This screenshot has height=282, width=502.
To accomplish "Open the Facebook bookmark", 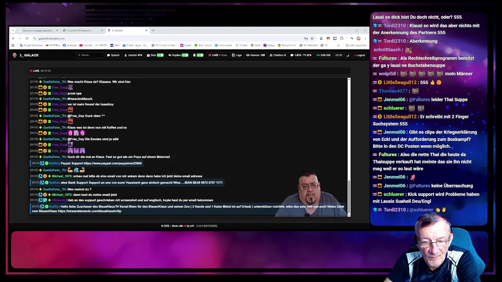I will click(x=70, y=45).
